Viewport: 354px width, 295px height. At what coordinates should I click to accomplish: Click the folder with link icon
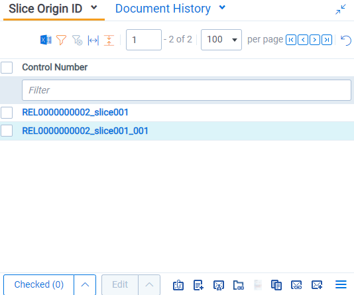click(239, 285)
